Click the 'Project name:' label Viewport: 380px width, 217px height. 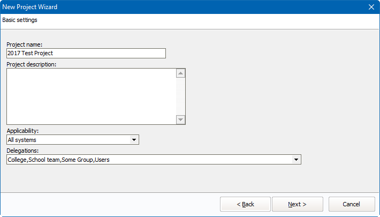[x=24, y=44]
